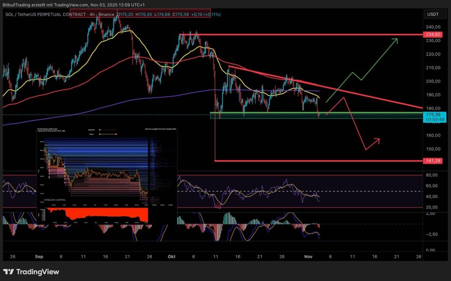
Task: Click the high value H176,45
Action: 144,14
